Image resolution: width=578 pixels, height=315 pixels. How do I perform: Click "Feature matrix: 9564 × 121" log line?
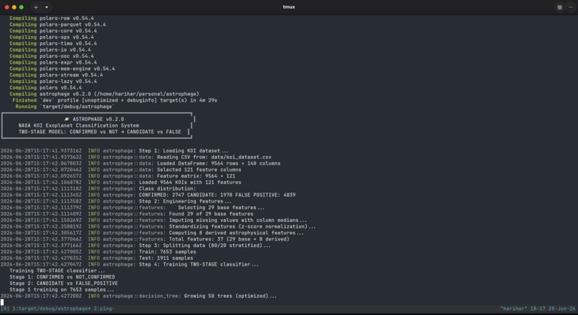[196, 176]
